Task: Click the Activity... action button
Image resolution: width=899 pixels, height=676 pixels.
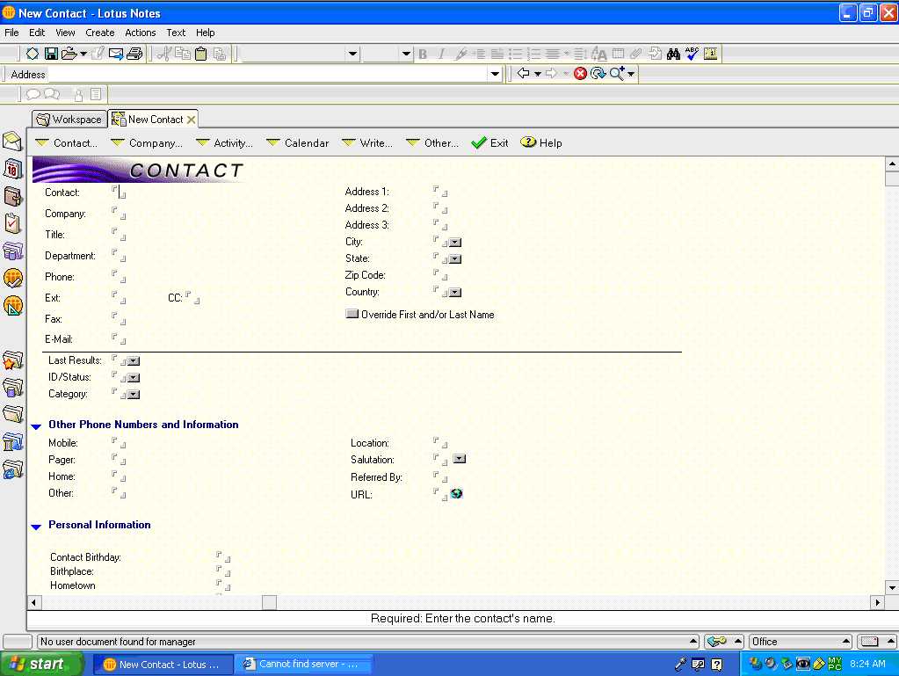Action: [x=224, y=142]
